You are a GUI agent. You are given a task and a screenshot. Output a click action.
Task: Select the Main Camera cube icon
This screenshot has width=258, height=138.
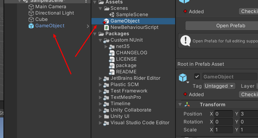click(x=31, y=7)
